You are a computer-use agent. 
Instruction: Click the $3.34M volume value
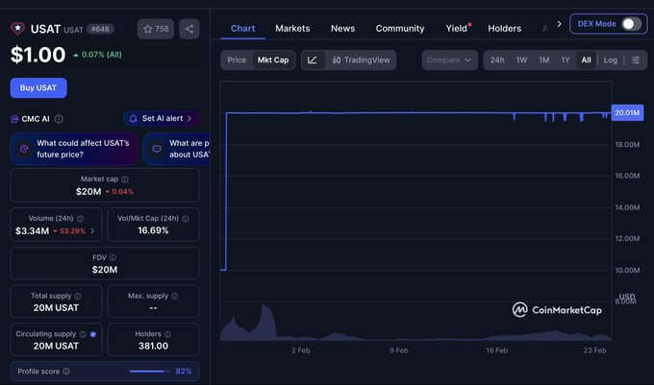[x=32, y=231]
